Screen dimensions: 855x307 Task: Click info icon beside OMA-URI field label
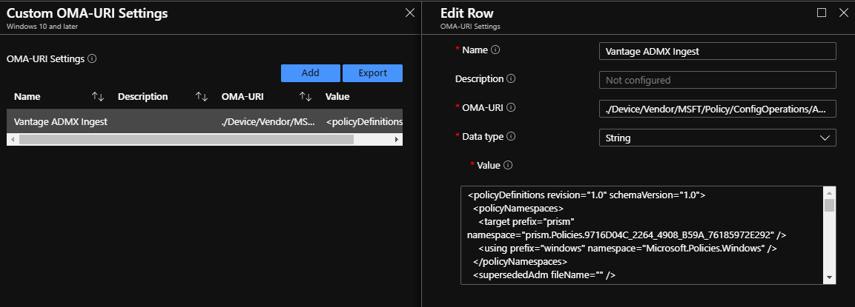tap(510, 107)
